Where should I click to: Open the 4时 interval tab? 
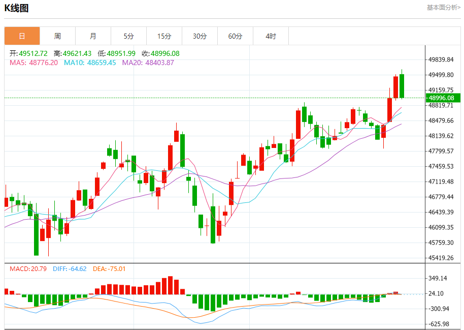pyautogui.click(x=271, y=36)
